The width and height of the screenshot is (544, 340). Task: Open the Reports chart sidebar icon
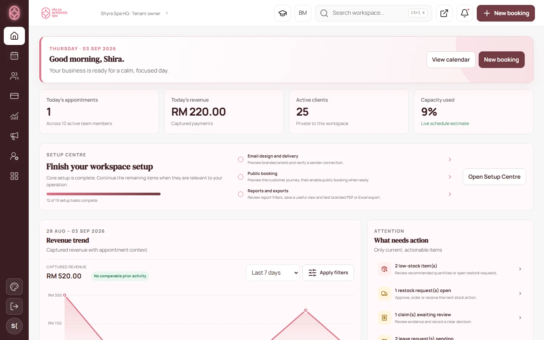14,116
